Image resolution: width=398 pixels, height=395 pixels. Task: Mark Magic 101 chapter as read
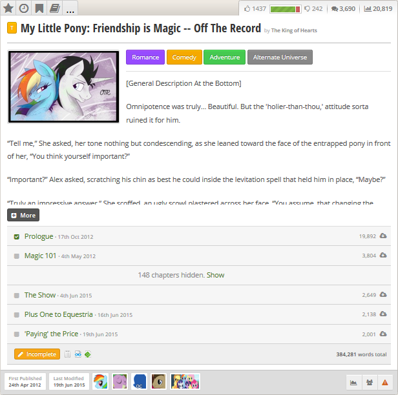point(17,256)
